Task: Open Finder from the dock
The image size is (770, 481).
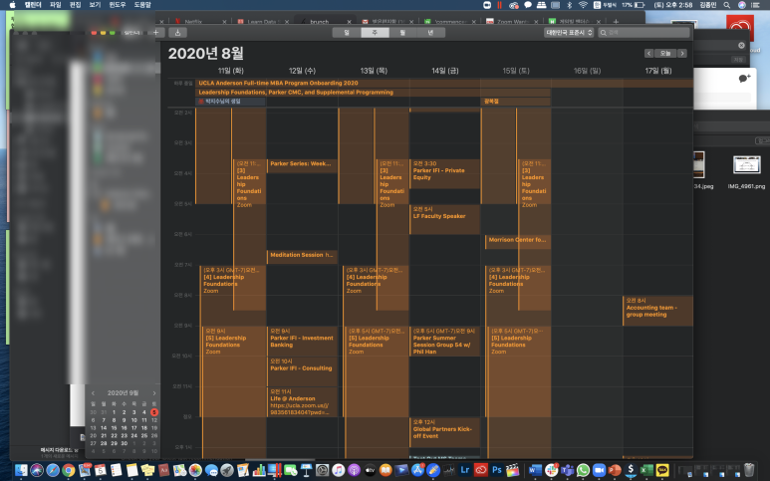Action: (x=21, y=470)
